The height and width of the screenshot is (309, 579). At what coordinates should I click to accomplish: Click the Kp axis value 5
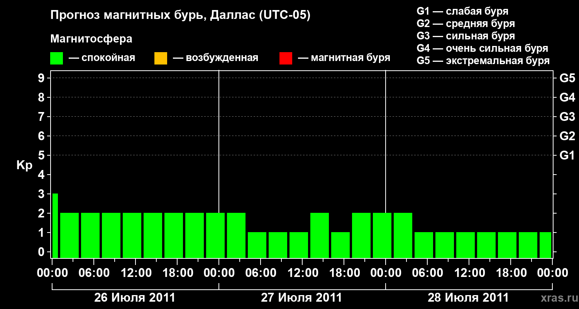[x=42, y=155]
